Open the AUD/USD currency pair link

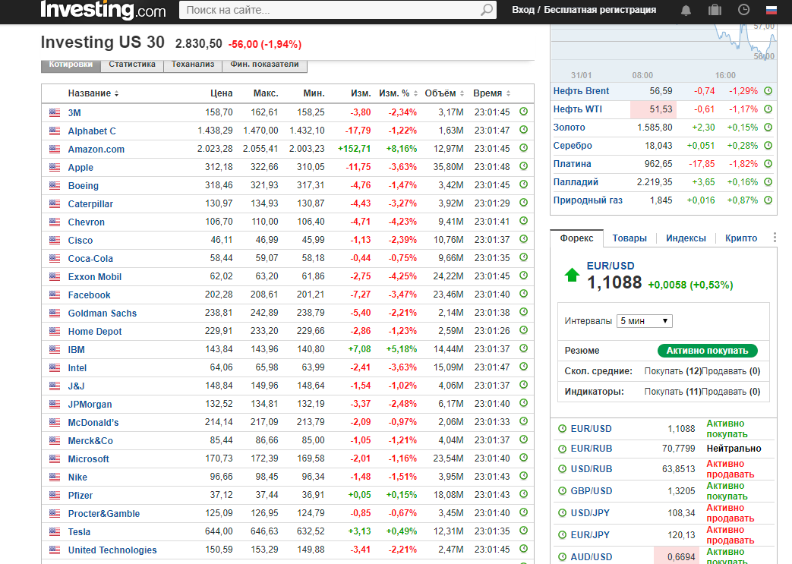pos(591,557)
